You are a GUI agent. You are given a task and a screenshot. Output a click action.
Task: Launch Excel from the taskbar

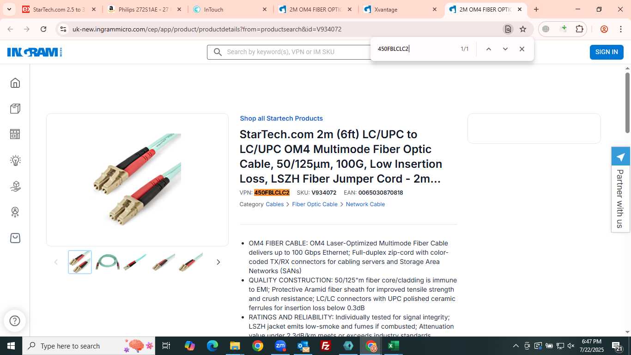pos(394,346)
